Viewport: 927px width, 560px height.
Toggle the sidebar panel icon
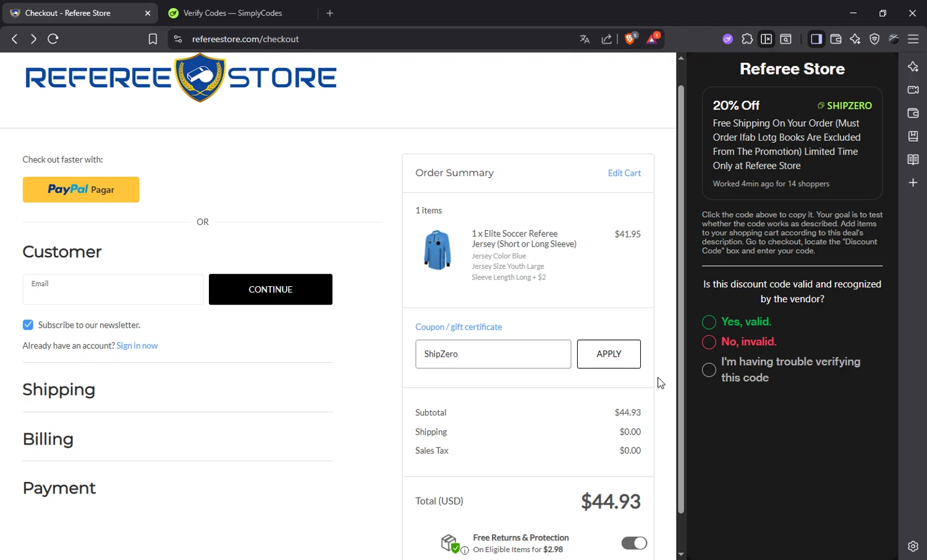point(816,39)
